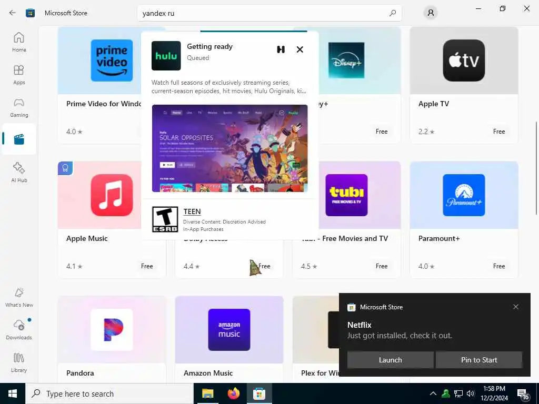The width and height of the screenshot is (539, 404).
Task: Click the Hulu install progress bar
Action: [x=253, y=31]
